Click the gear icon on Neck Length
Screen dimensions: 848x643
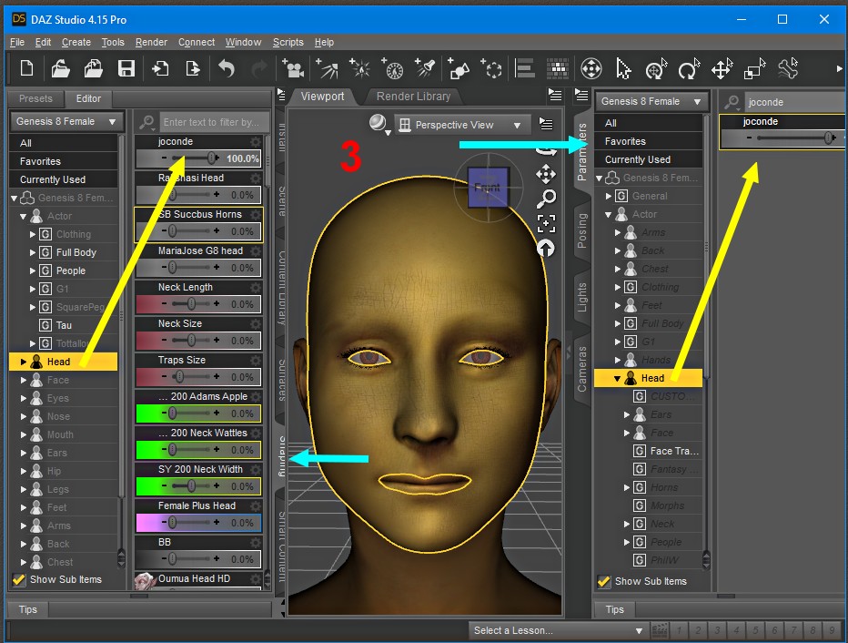click(256, 288)
